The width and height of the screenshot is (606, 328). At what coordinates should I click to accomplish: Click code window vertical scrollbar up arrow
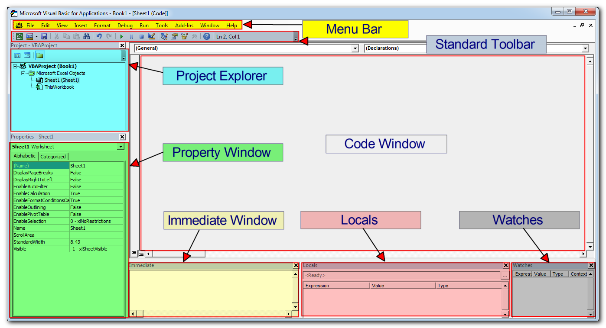click(x=590, y=61)
